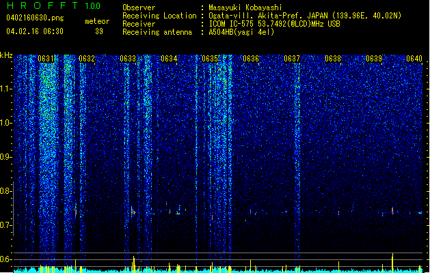The height and width of the screenshot is (273, 430).
Task: Click the 0631 time marker
Action: (x=46, y=59)
